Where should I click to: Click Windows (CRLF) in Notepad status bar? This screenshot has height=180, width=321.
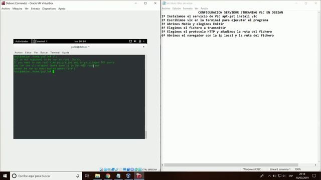pyautogui.click(x=252, y=169)
